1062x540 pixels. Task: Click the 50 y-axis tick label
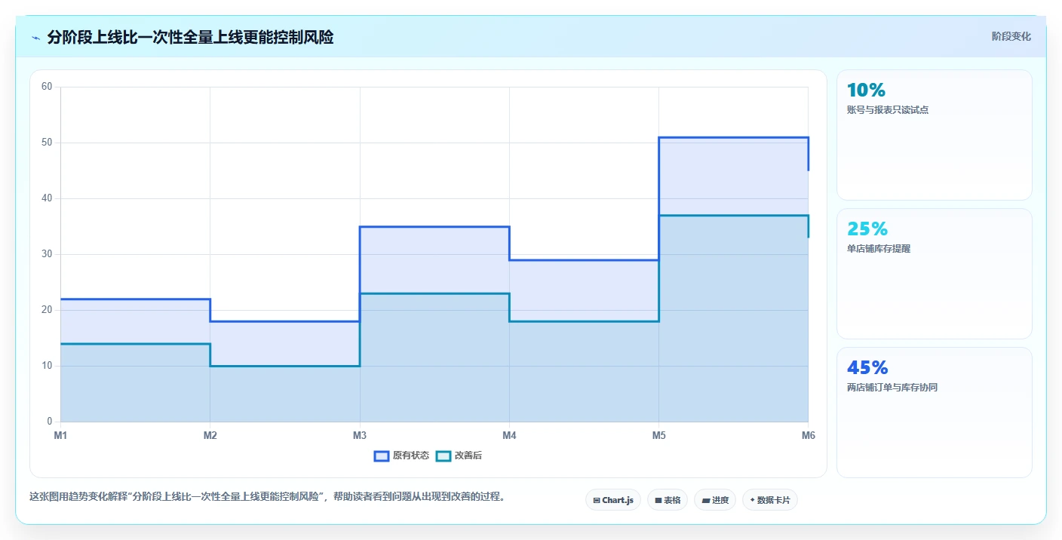point(47,143)
